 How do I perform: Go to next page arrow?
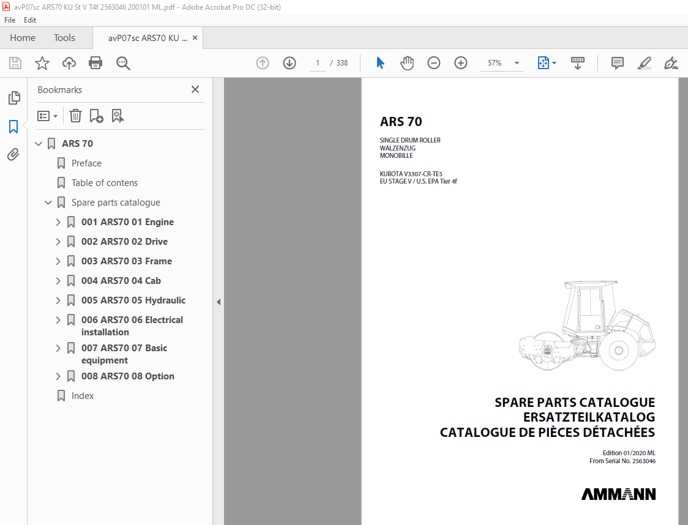pyautogui.click(x=289, y=63)
